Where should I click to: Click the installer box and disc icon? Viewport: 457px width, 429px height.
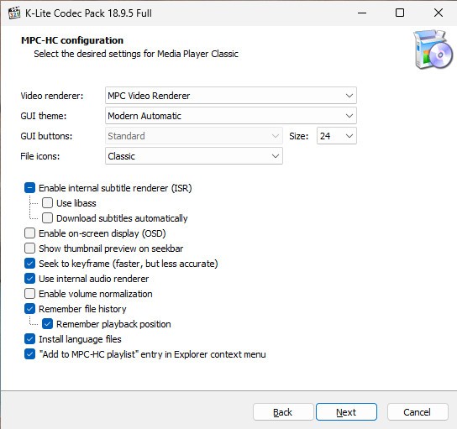(433, 50)
